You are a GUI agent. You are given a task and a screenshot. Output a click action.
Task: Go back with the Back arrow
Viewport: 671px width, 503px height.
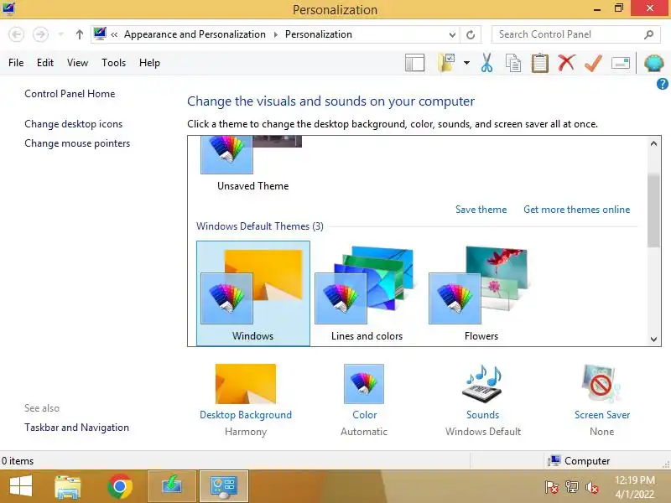pos(17,34)
